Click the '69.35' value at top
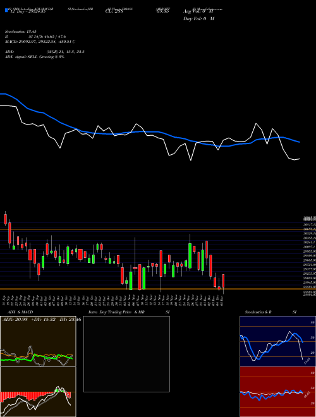The image size is (316, 417). (162, 11)
